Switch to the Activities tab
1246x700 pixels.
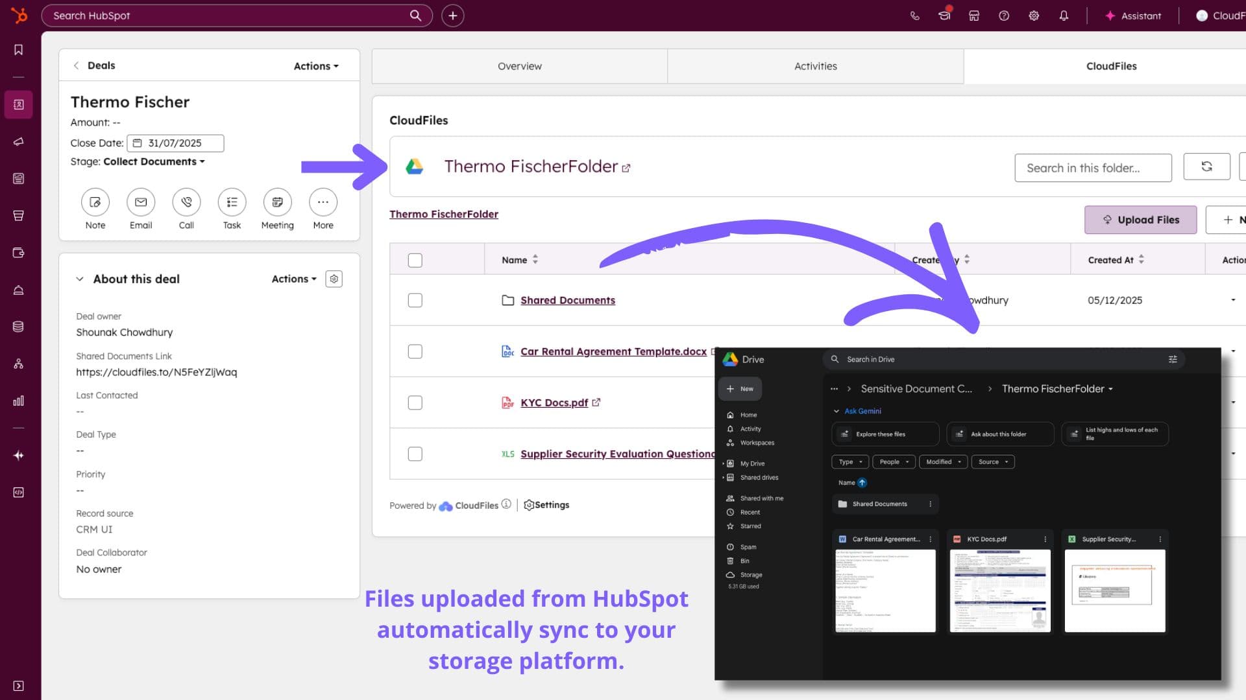815,65
